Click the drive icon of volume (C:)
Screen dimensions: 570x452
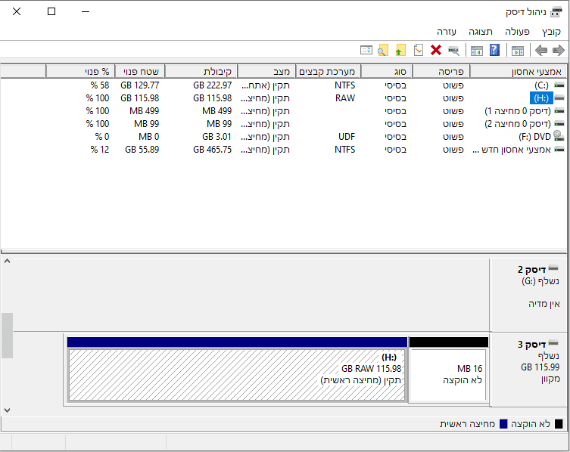(559, 85)
